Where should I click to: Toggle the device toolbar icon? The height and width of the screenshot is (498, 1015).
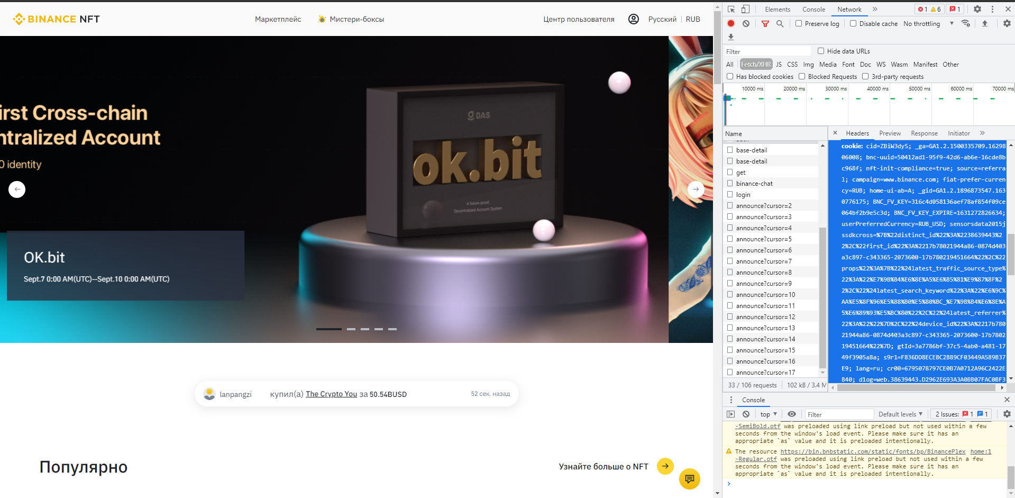[x=745, y=9]
